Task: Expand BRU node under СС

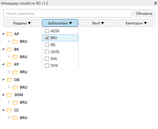Action: 9,118
